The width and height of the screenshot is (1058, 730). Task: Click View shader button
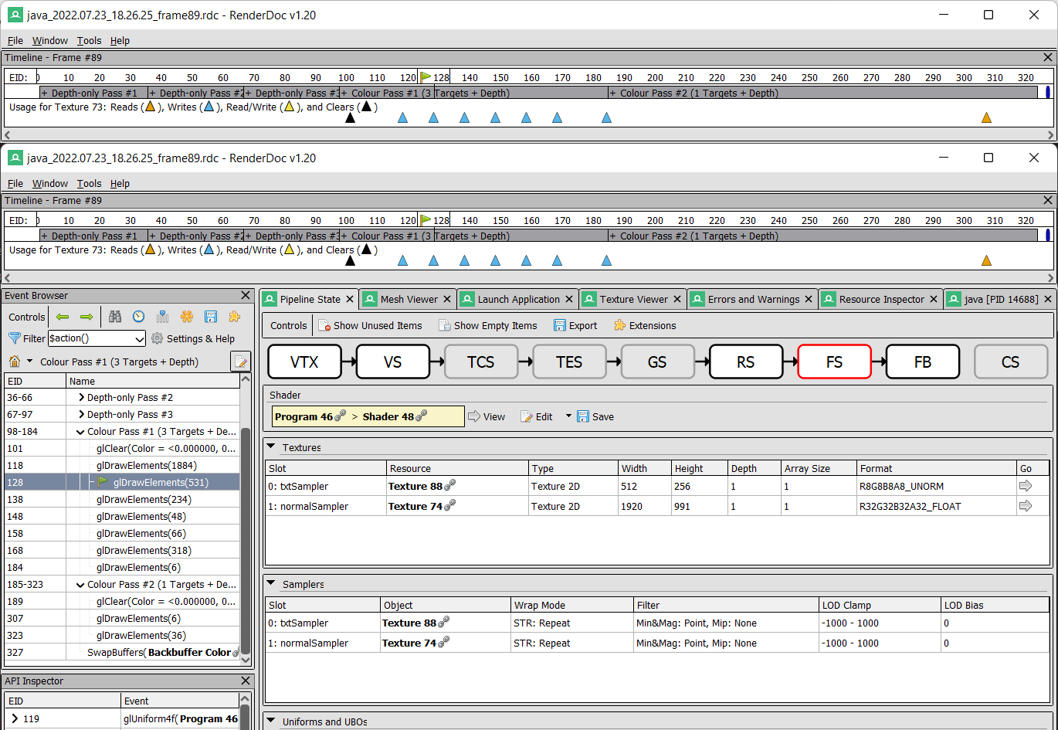487,416
